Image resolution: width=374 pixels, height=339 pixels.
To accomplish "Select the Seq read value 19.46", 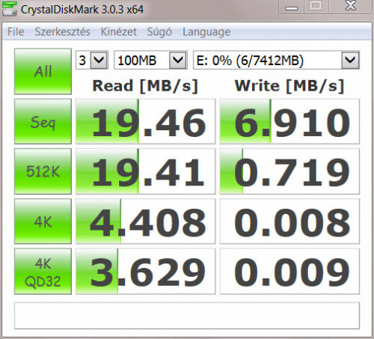I will click(x=146, y=121).
